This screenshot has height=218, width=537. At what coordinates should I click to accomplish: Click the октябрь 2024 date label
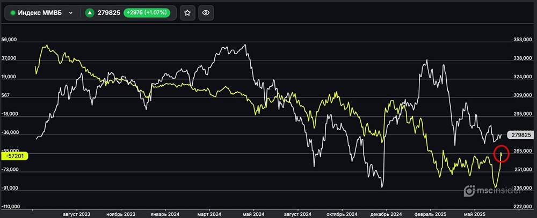(x=342, y=214)
